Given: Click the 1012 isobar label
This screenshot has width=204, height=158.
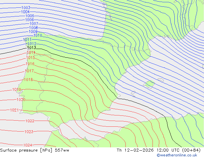Looking at the screenshot, I should (x=32, y=44).
